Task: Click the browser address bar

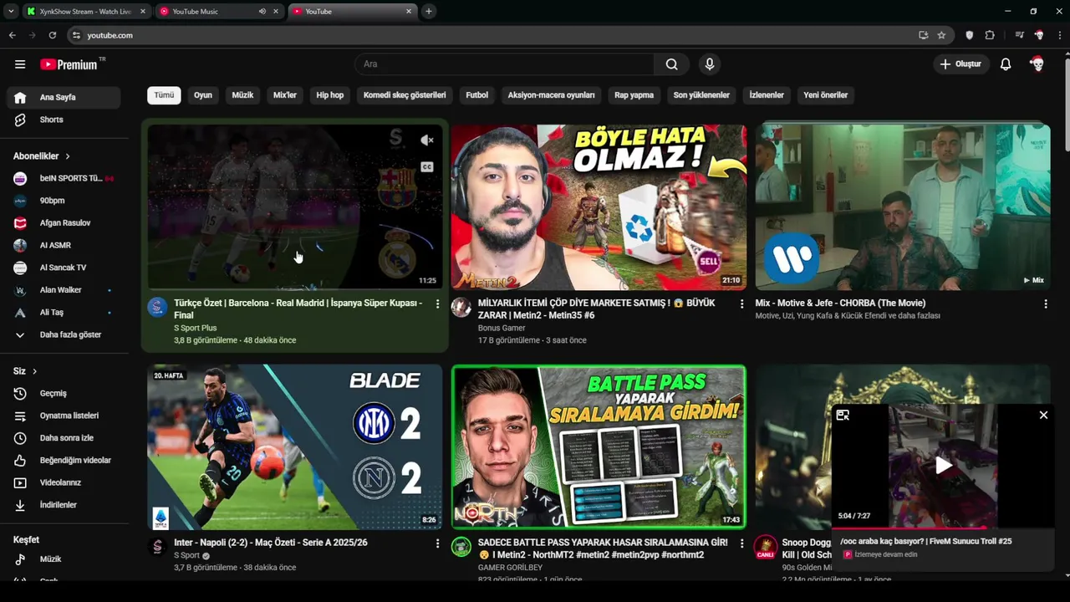Action: [x=493, y=35]
